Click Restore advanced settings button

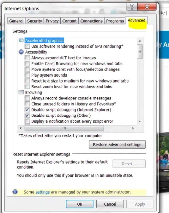117,144
